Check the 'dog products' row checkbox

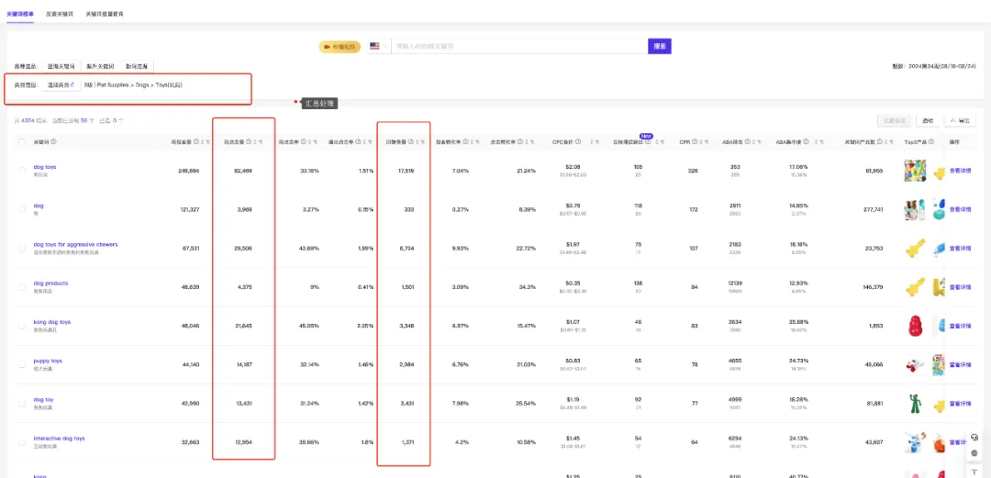[x=22, y=287]
